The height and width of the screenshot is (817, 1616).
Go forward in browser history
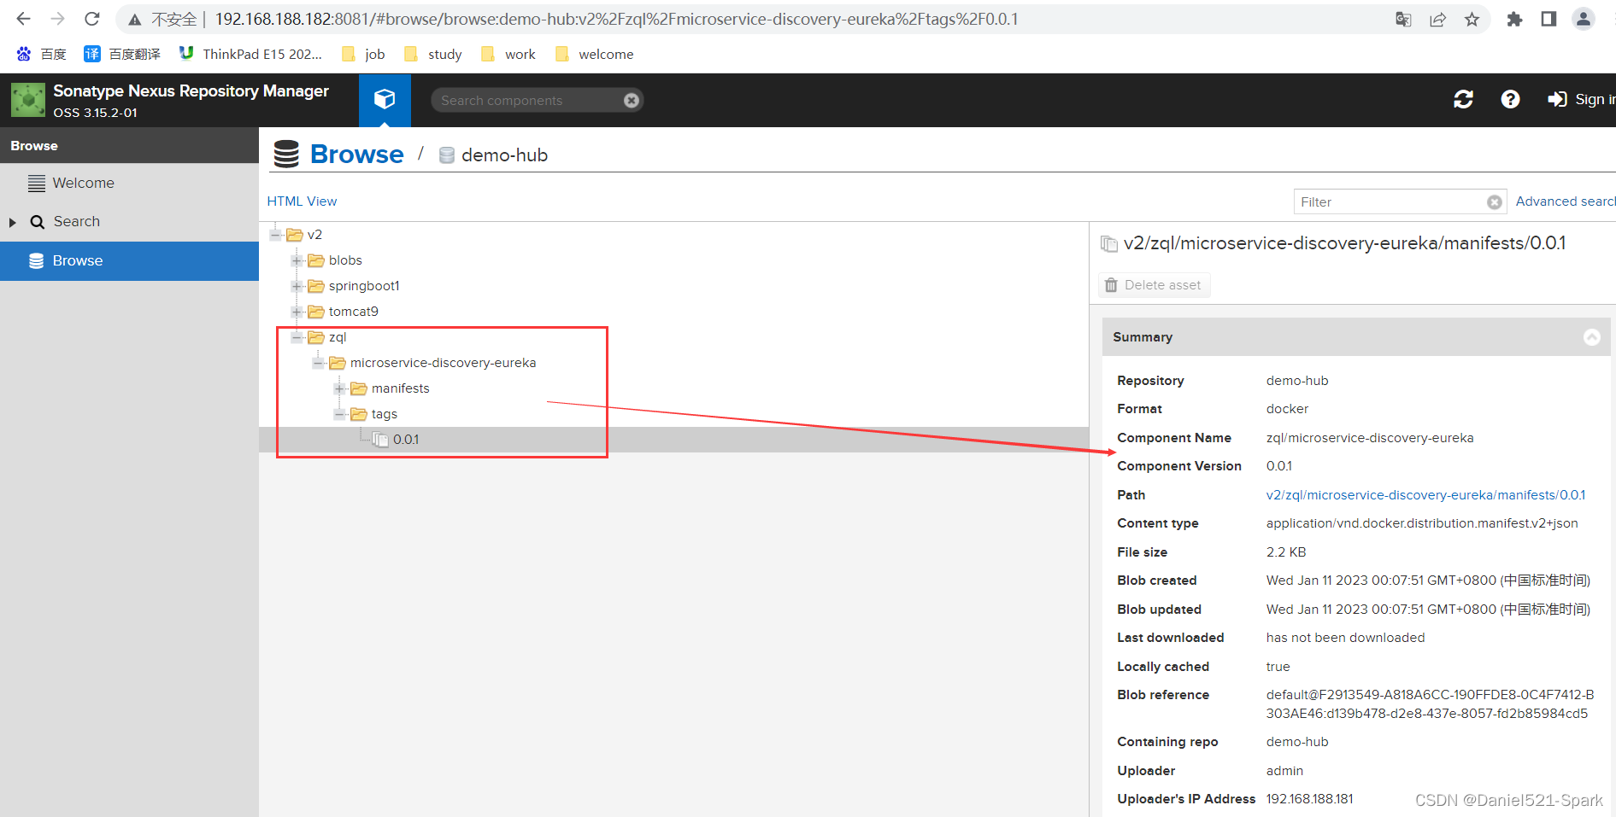click(x=57, y=19)
